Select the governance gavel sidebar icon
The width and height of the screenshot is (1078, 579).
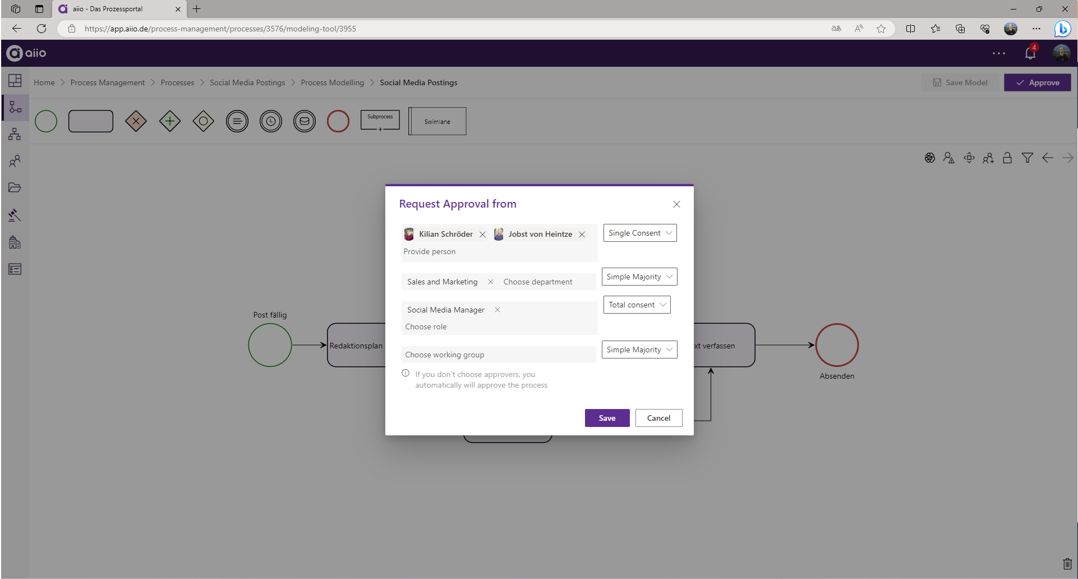15,215
